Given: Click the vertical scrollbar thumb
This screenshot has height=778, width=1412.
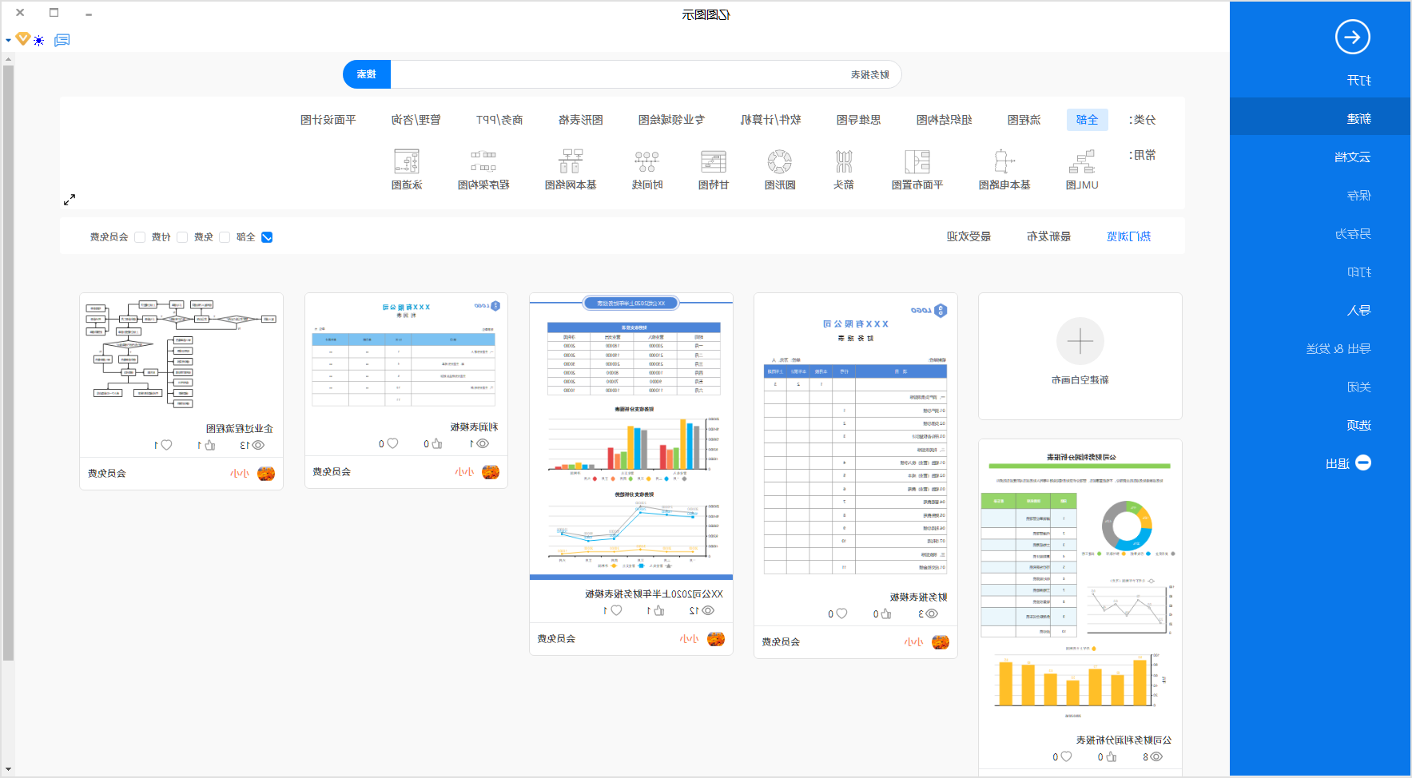Looking at the screenshot, I should click(x=8, y=363).
